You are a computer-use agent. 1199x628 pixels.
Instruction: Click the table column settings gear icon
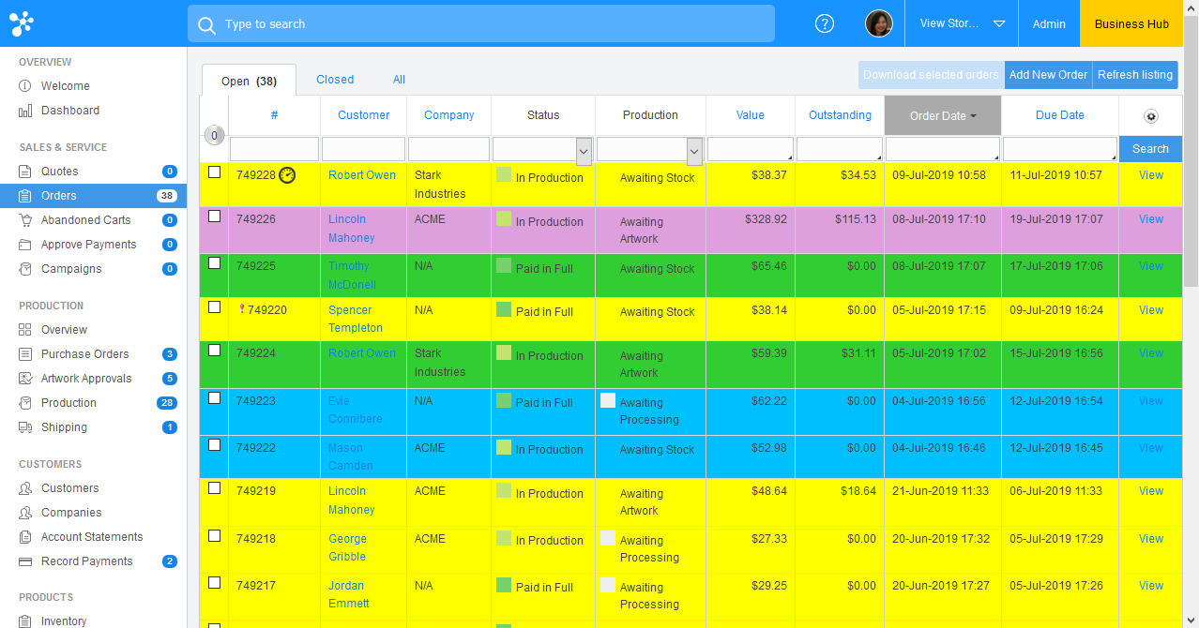(x=1150, y=116)
